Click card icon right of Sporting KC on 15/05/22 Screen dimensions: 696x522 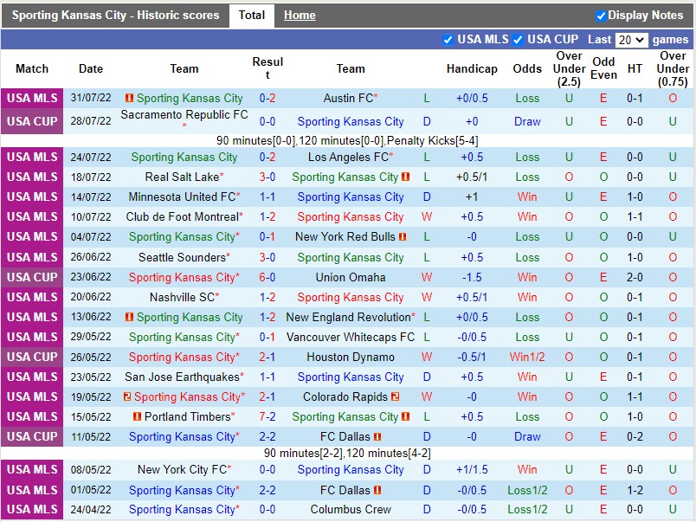405,416
